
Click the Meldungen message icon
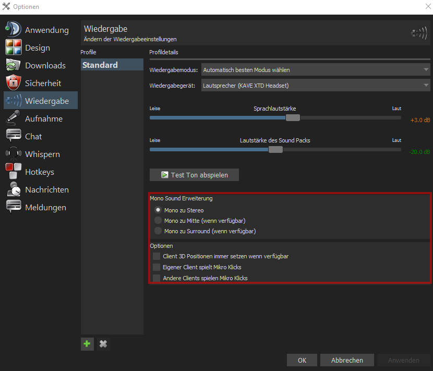click(x=13, y=207)
